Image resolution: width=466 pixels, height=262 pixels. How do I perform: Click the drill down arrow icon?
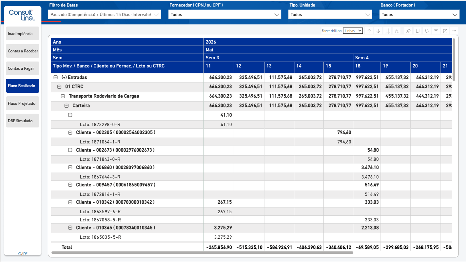(378, 31)
